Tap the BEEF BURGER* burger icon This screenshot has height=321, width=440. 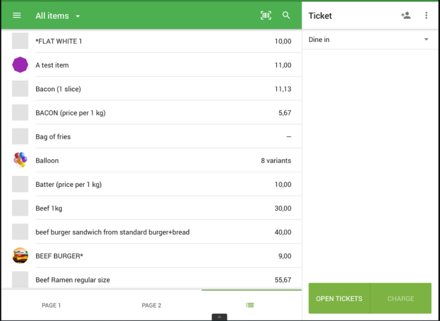click(20, 256)
